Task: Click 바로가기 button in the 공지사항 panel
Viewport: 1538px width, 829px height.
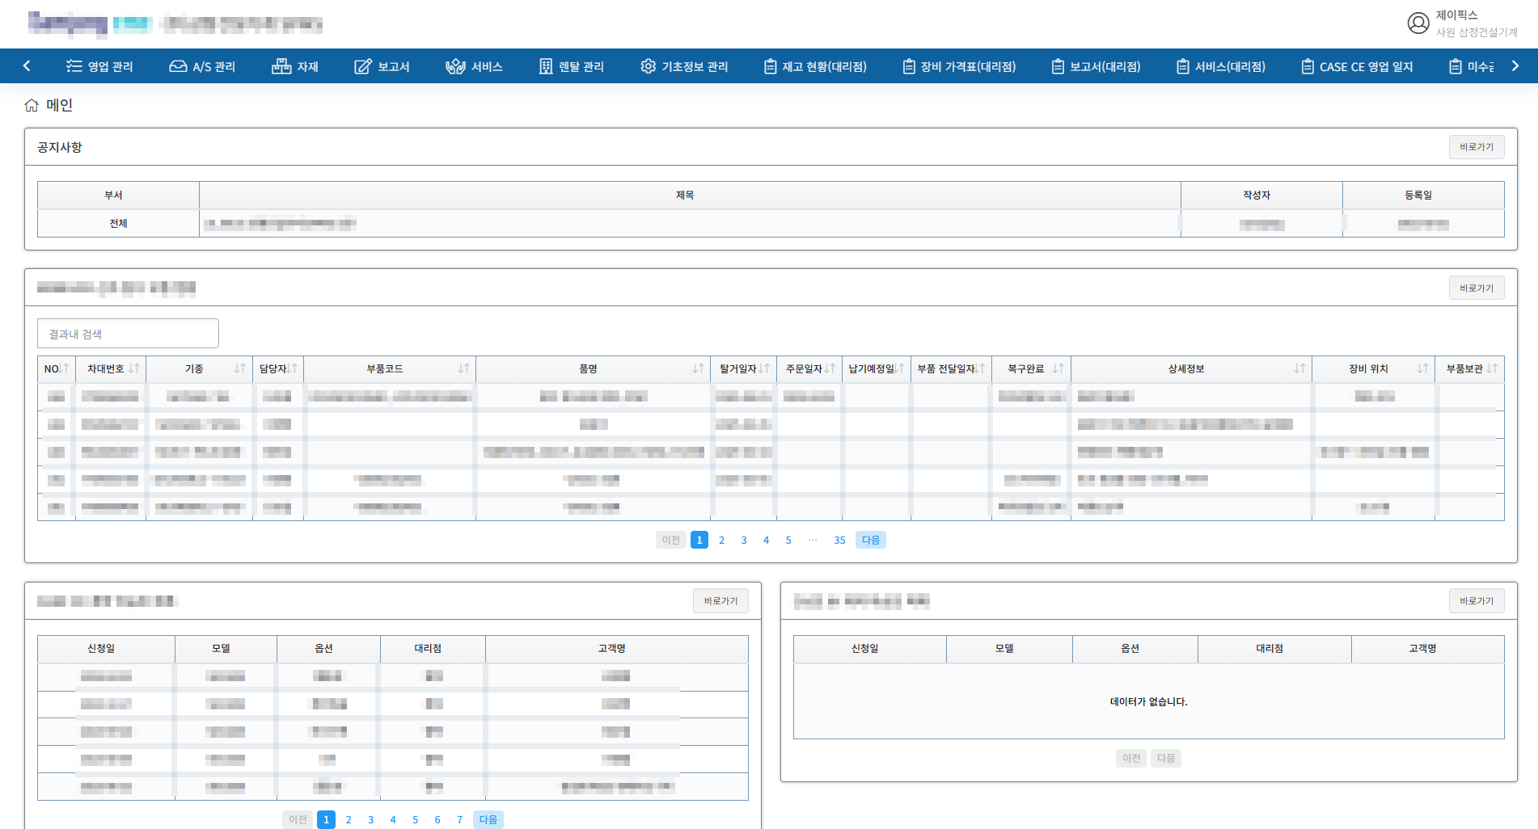Action: [x=1476, y=147]
